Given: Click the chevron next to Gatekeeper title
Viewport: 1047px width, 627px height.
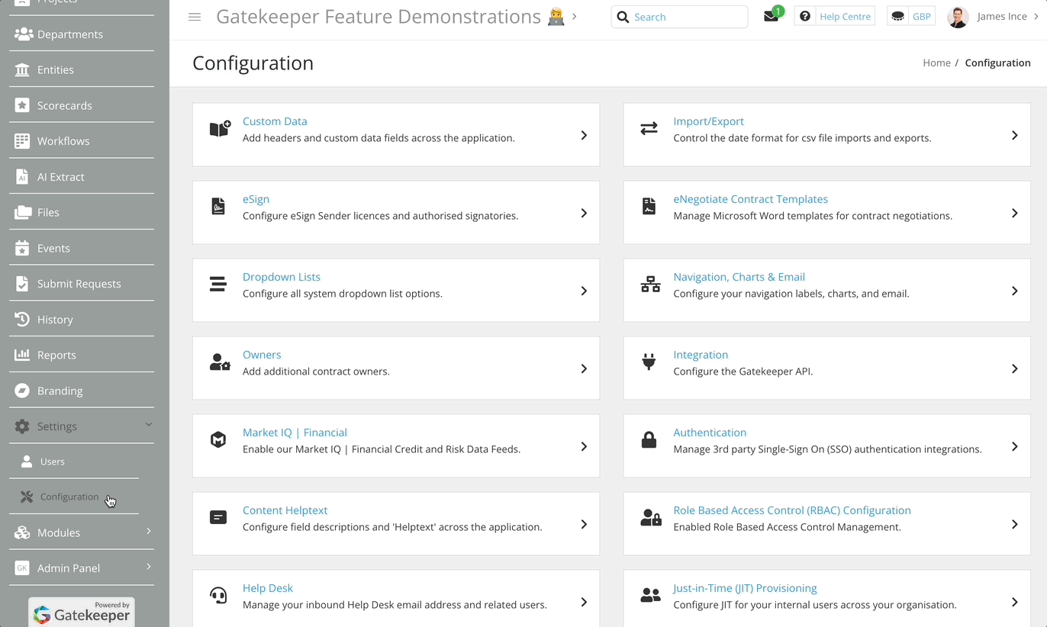Looking at the screenshot, I should pos(575,16).
